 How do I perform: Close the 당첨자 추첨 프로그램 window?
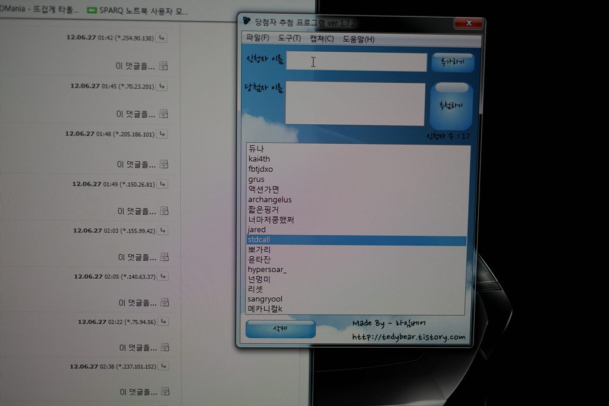(469, 23)
